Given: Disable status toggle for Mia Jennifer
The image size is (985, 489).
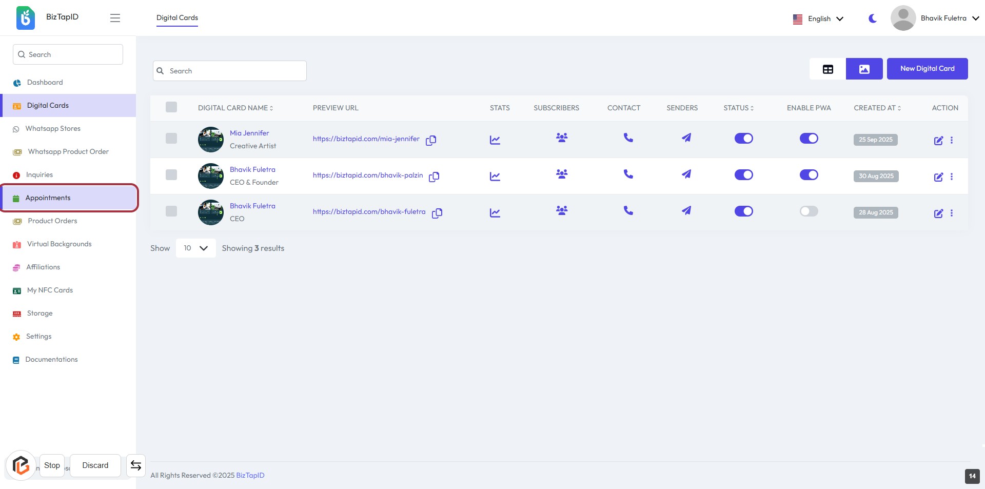Looking at the screenshot, I should (x=743, y=139).
